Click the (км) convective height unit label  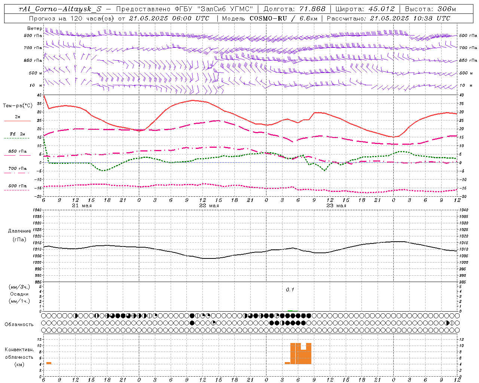(19, 364)
